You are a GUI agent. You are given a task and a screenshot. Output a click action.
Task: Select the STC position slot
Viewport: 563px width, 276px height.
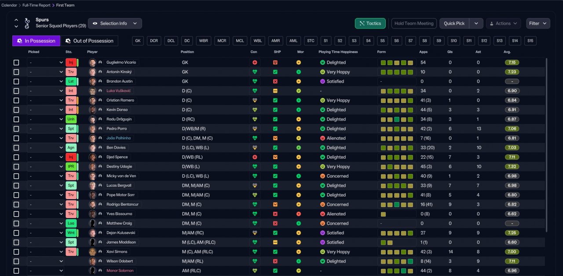(311, 41)
